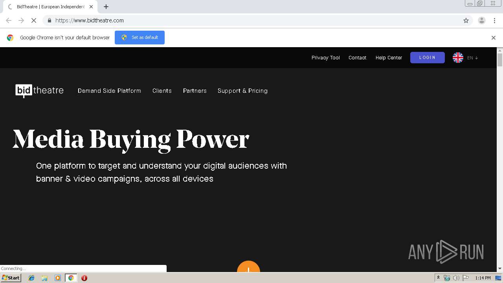Click the Chrome taskbar icon

coord(71,278)
